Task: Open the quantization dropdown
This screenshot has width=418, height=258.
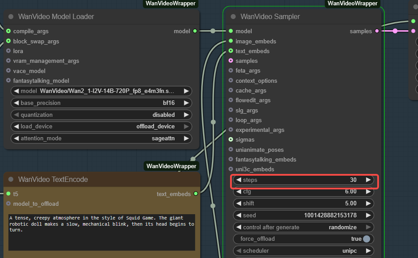Action: coord(102,115)
